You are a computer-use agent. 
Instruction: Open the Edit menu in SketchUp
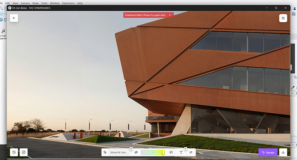coord(8,3)
